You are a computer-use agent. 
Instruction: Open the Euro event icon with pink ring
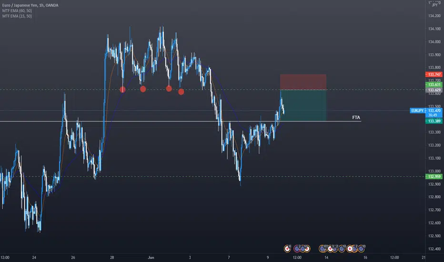click(x=297, y=249)
